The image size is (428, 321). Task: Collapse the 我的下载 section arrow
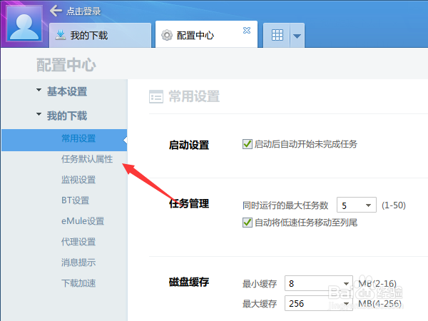click(39, 114)
